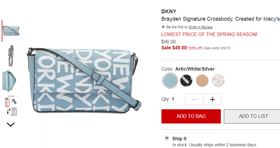Image resolution: width=280 pixels, height=148 pixels.
Task: Click the star rating icon beside Write A Review
Action: [163, 27]
